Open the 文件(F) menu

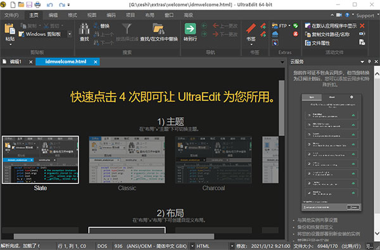[x=11, y=15]
